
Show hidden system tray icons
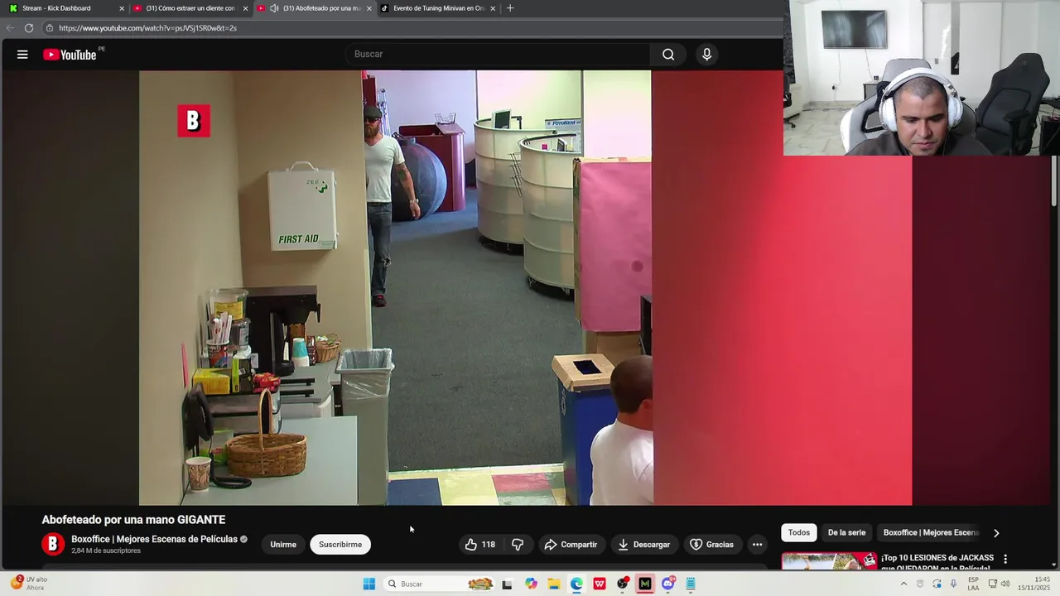tap(903, 584)
